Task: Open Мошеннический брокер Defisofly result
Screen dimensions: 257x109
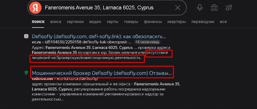Action: point(102,73)
